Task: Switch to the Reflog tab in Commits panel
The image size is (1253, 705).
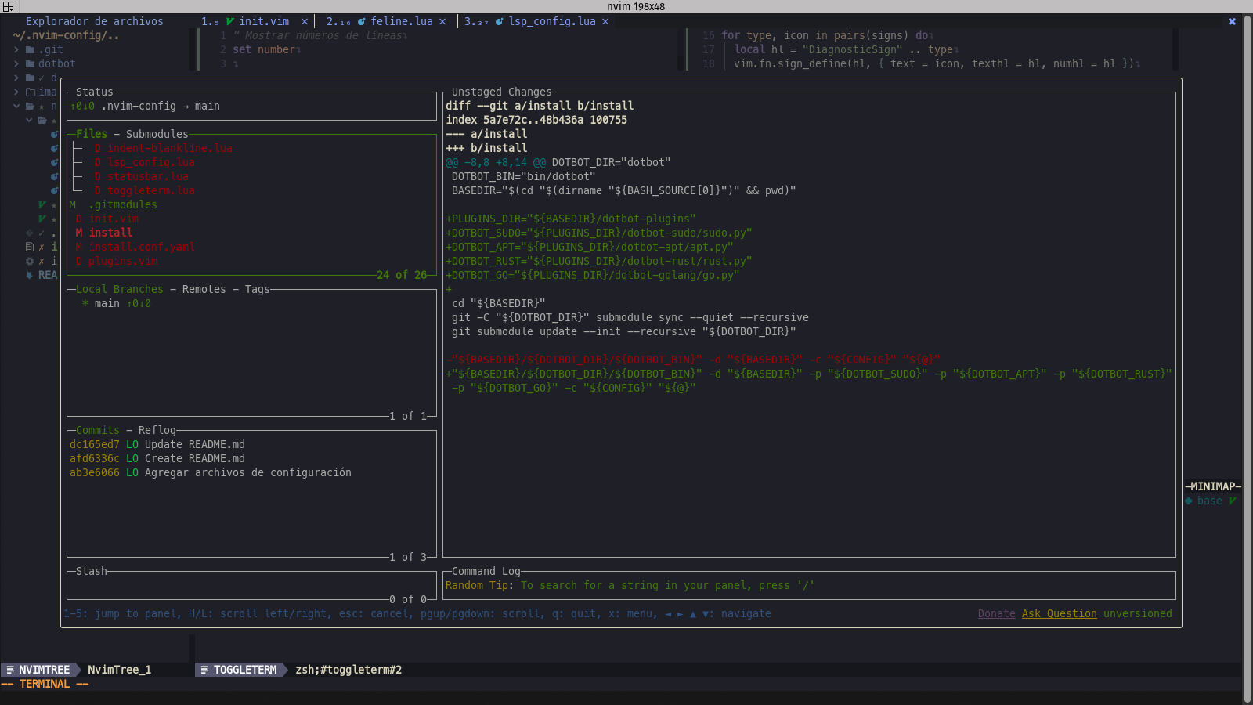Action: tap(157, 430)
